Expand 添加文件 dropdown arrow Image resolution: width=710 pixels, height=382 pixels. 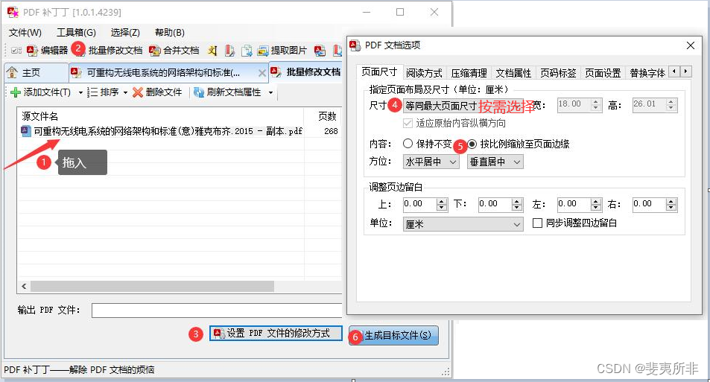tap(80, 93)
